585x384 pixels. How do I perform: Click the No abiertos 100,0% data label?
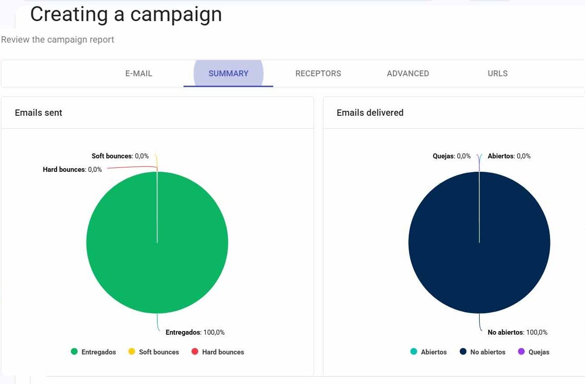pyautogui.click(x=517, y=332)
